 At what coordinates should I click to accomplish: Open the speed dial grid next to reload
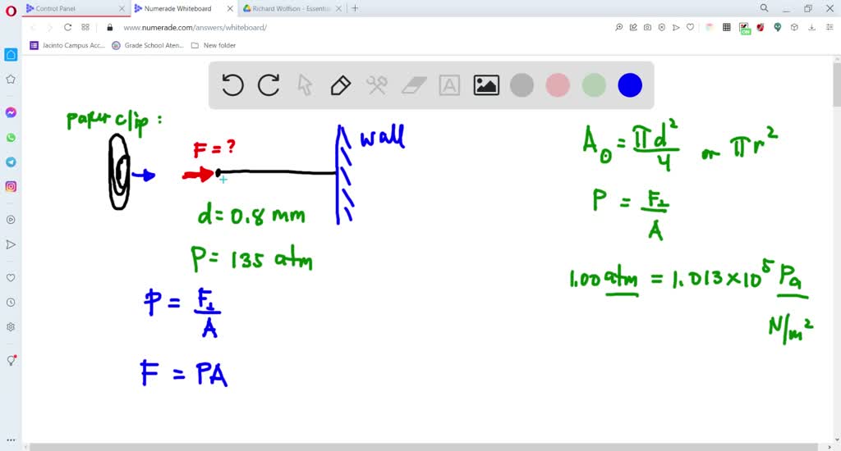pyautogui.click(x=85, y=27)
